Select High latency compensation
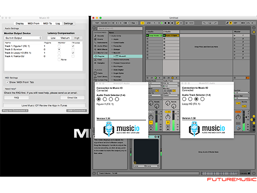This screenshot has width=257, height=193. coord(77,38)
